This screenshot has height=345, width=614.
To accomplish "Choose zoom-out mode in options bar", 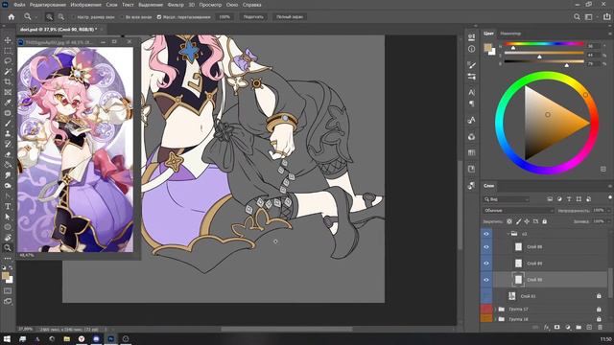I will tap(61, 17).
